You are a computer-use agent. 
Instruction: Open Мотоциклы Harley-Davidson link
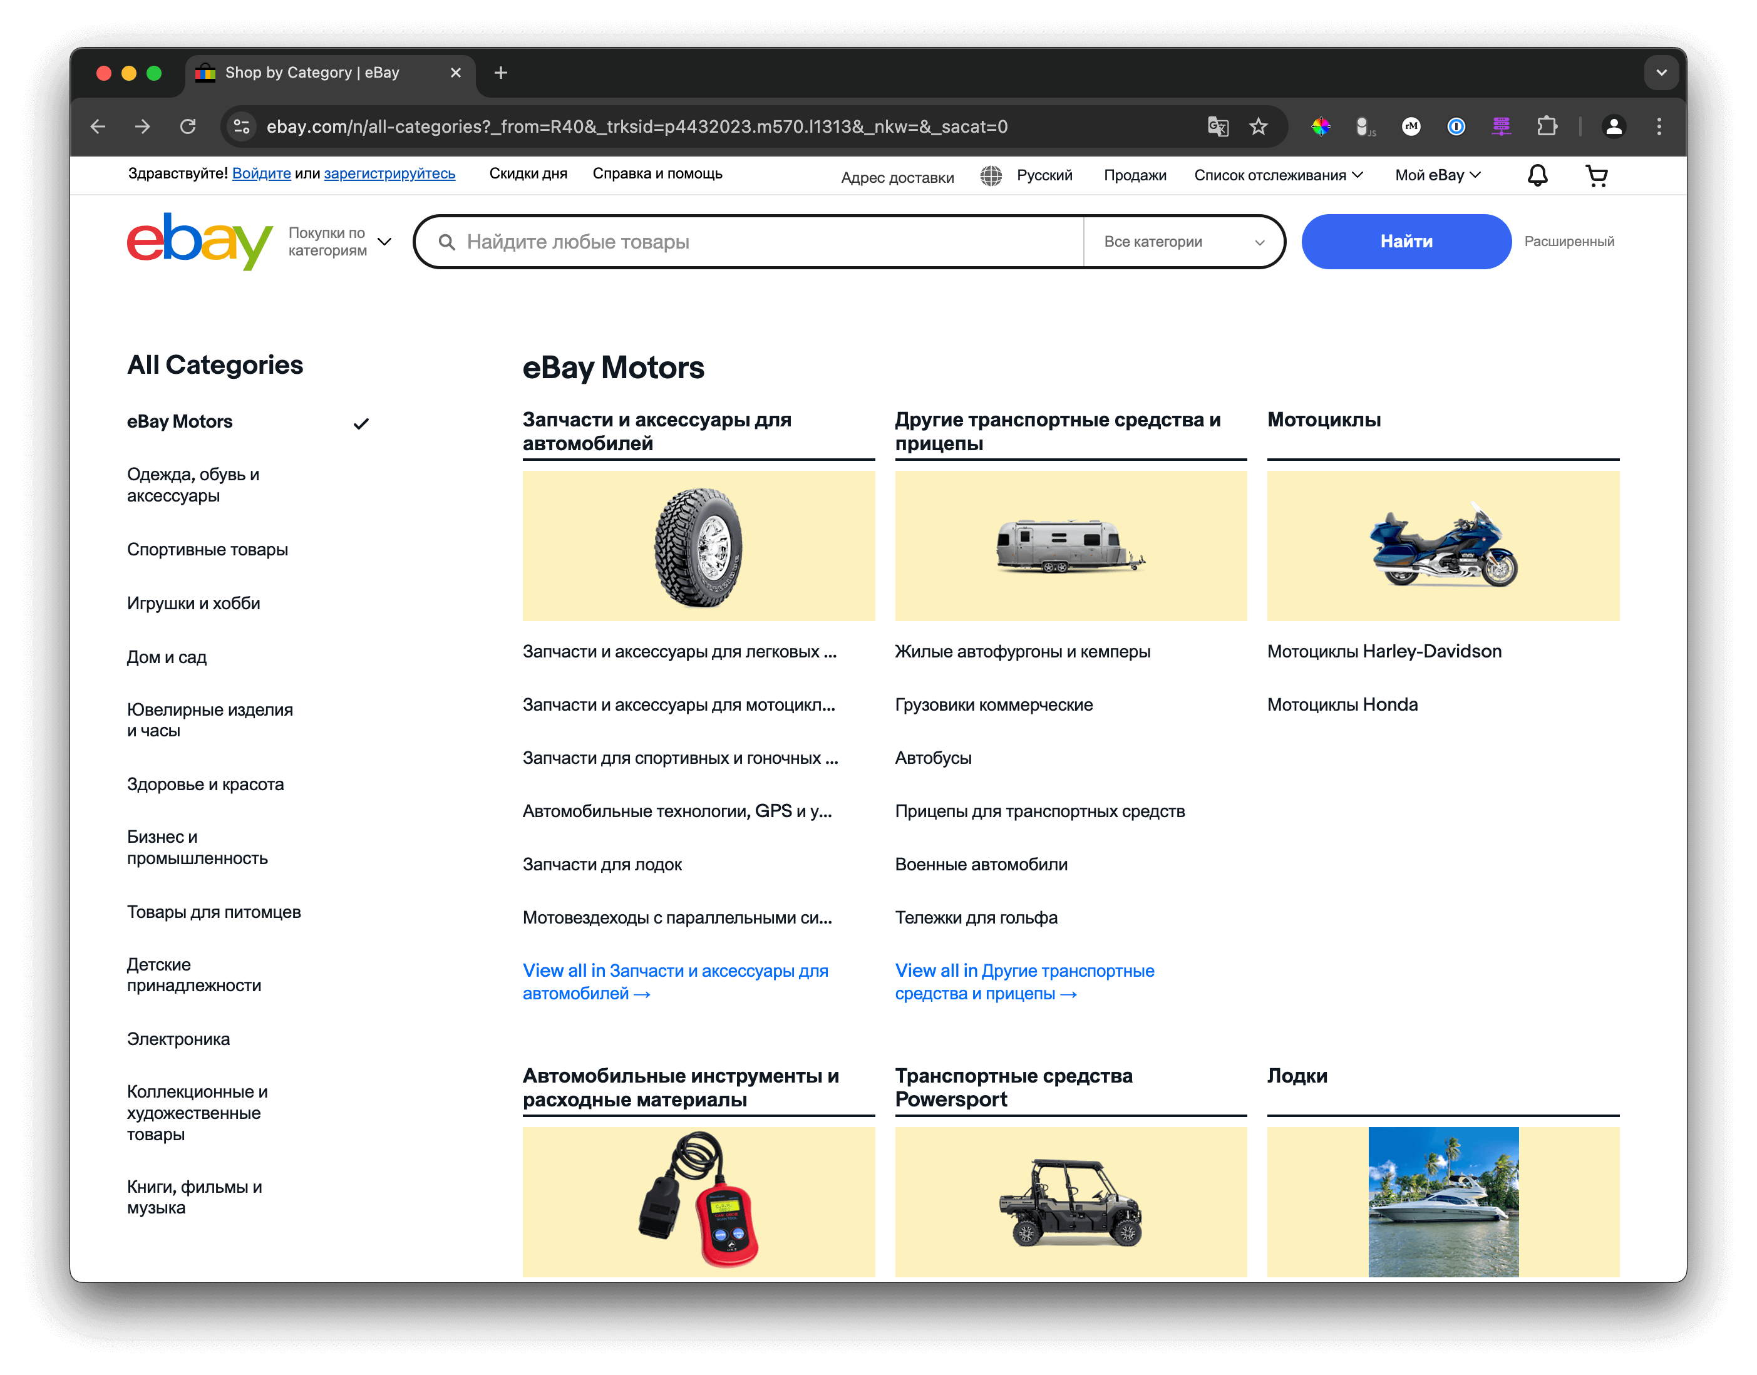[x=1384, y=651]
